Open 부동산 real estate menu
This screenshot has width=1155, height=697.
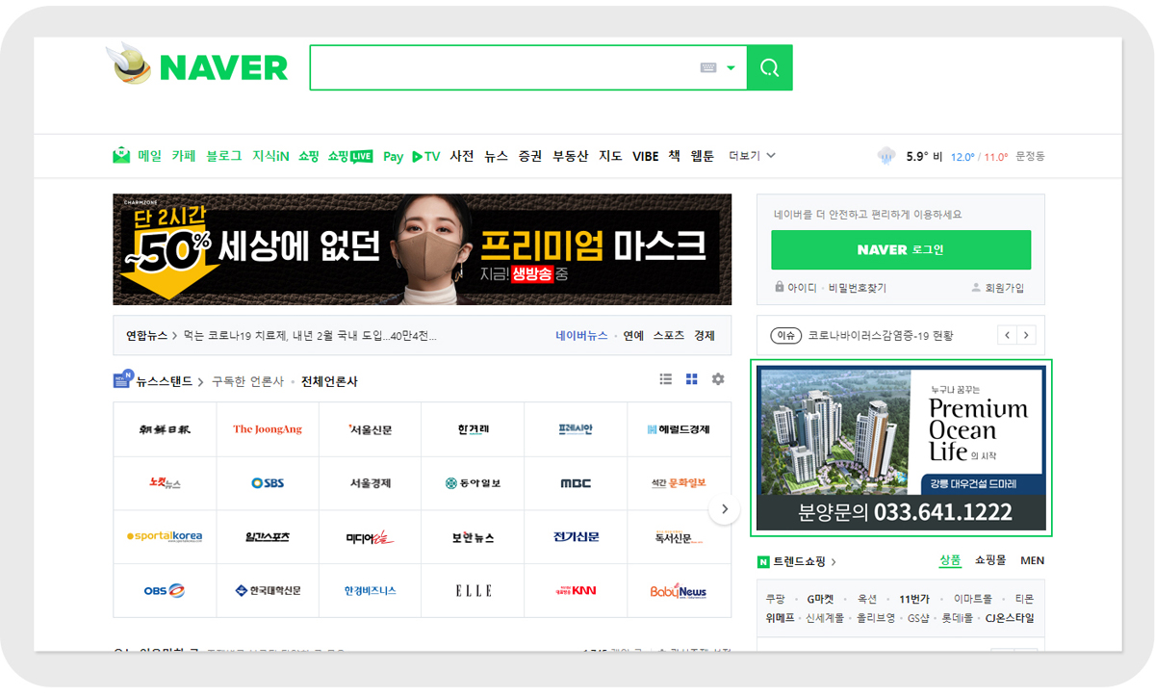570,156
